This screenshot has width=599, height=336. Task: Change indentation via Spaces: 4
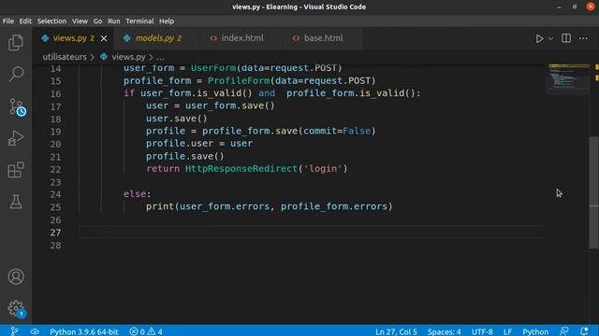(x=444, y=331)
